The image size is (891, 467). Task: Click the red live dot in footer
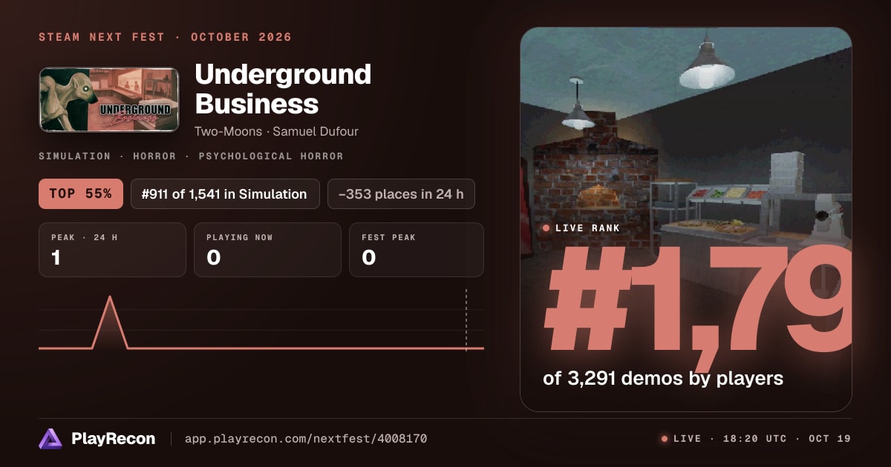coord(665,439)
